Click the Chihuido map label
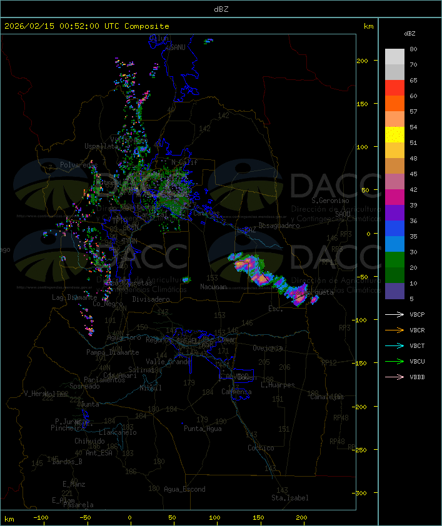The image size is (442, 526). (89, 441)
